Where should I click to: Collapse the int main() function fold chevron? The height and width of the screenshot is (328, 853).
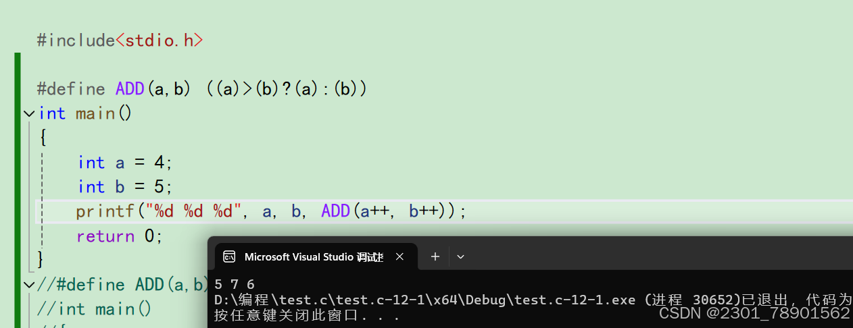click(x=29, y=113)
